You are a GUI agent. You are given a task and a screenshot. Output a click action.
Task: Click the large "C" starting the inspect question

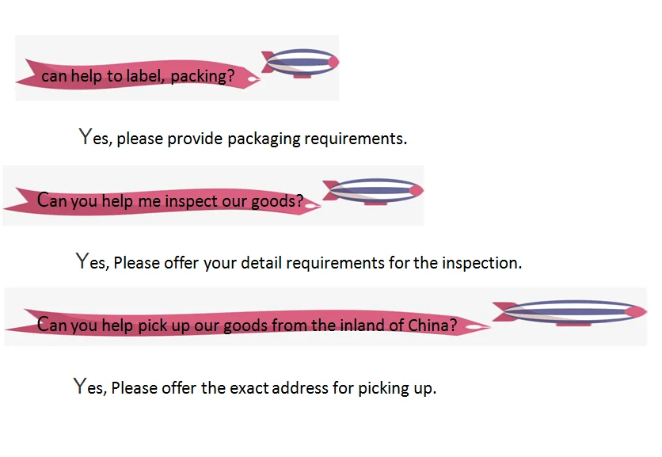(x=43, y=200)
